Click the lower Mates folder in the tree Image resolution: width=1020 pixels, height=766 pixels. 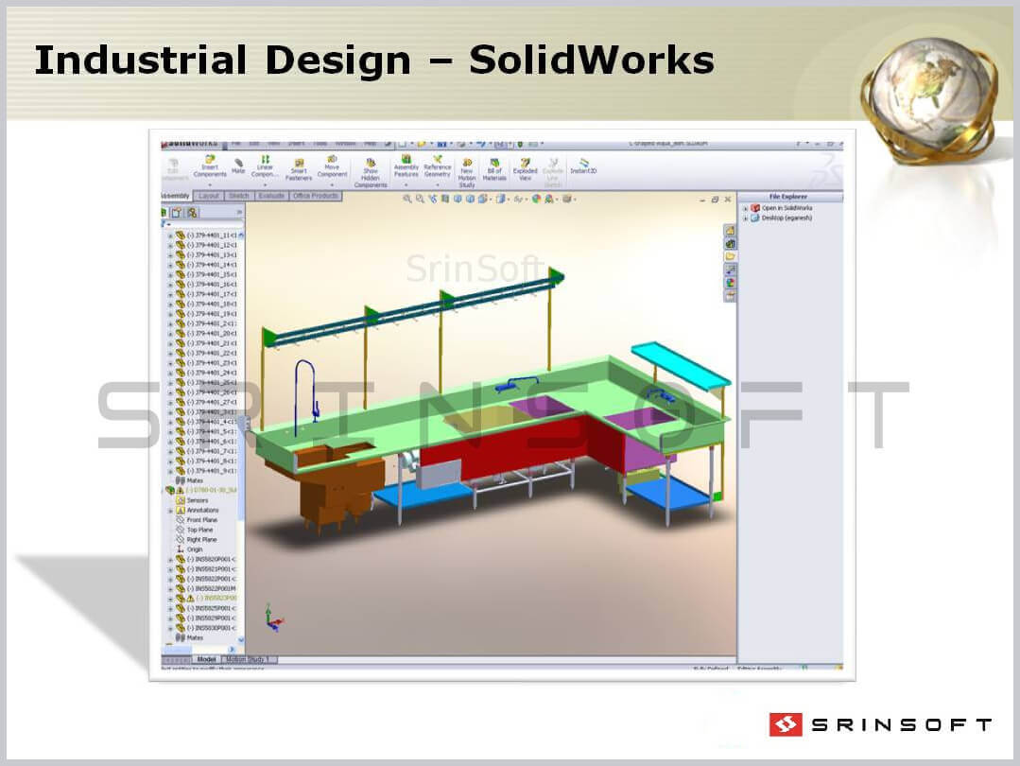click(x=189, y=638)
